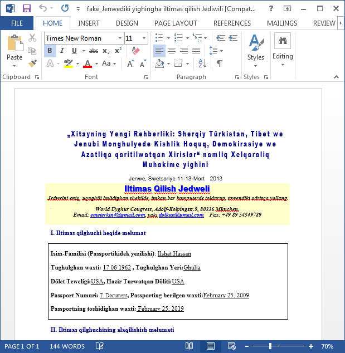
Task: Click PAGE 1 OF 1 indicator
Action: 22,346
